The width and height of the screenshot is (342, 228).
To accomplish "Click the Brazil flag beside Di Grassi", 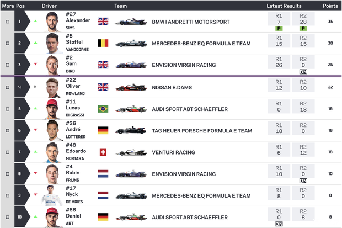I will tap(103, 109).
